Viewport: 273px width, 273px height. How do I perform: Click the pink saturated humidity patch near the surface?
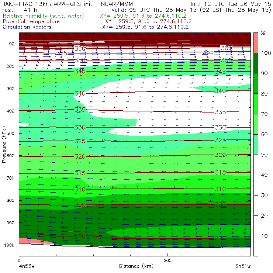(x=33, y=241)
